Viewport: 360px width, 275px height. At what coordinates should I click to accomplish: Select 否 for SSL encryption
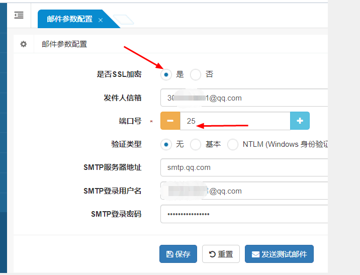point(196,74)
